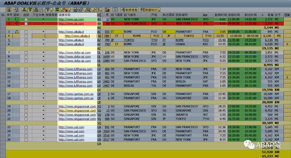Open the www.ual.com link in row 24

tap(71, 131)
